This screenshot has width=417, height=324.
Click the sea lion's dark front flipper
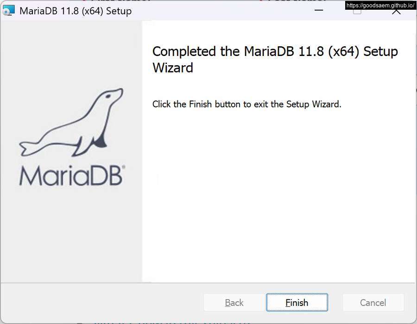pyautogui.click(x=100, y=141)
